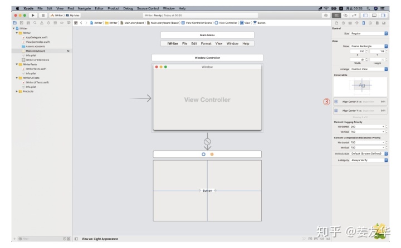The height and width of the screenshot is (248, 401).
Task: Open the Find navigator magnifier icon
Action: pos(35,23)
